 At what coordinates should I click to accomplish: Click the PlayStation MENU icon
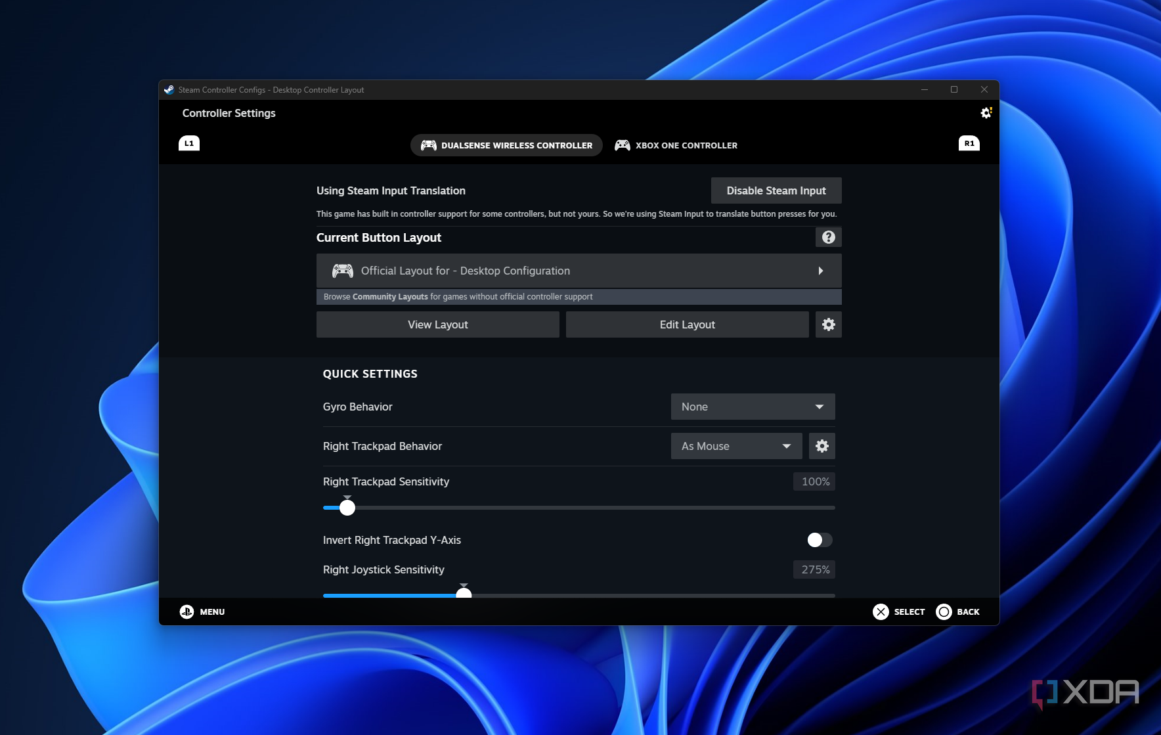[186, 612]
